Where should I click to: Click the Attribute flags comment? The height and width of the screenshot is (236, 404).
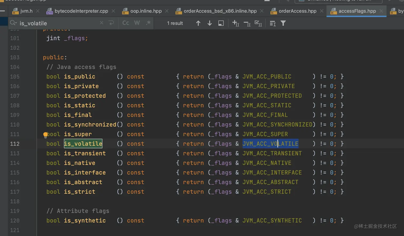78,211
